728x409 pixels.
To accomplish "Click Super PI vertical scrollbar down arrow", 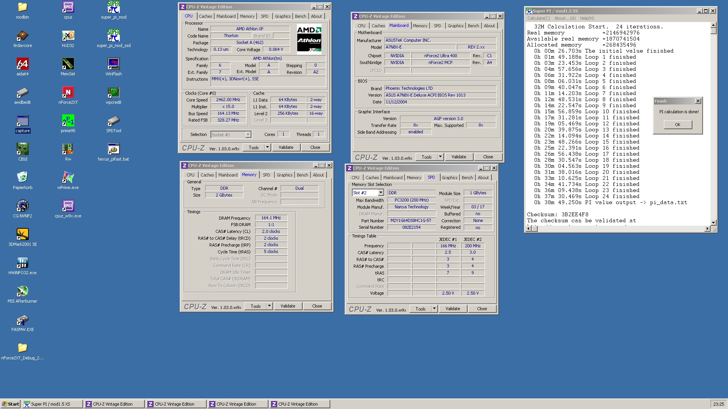I will [x=713, y=223].
